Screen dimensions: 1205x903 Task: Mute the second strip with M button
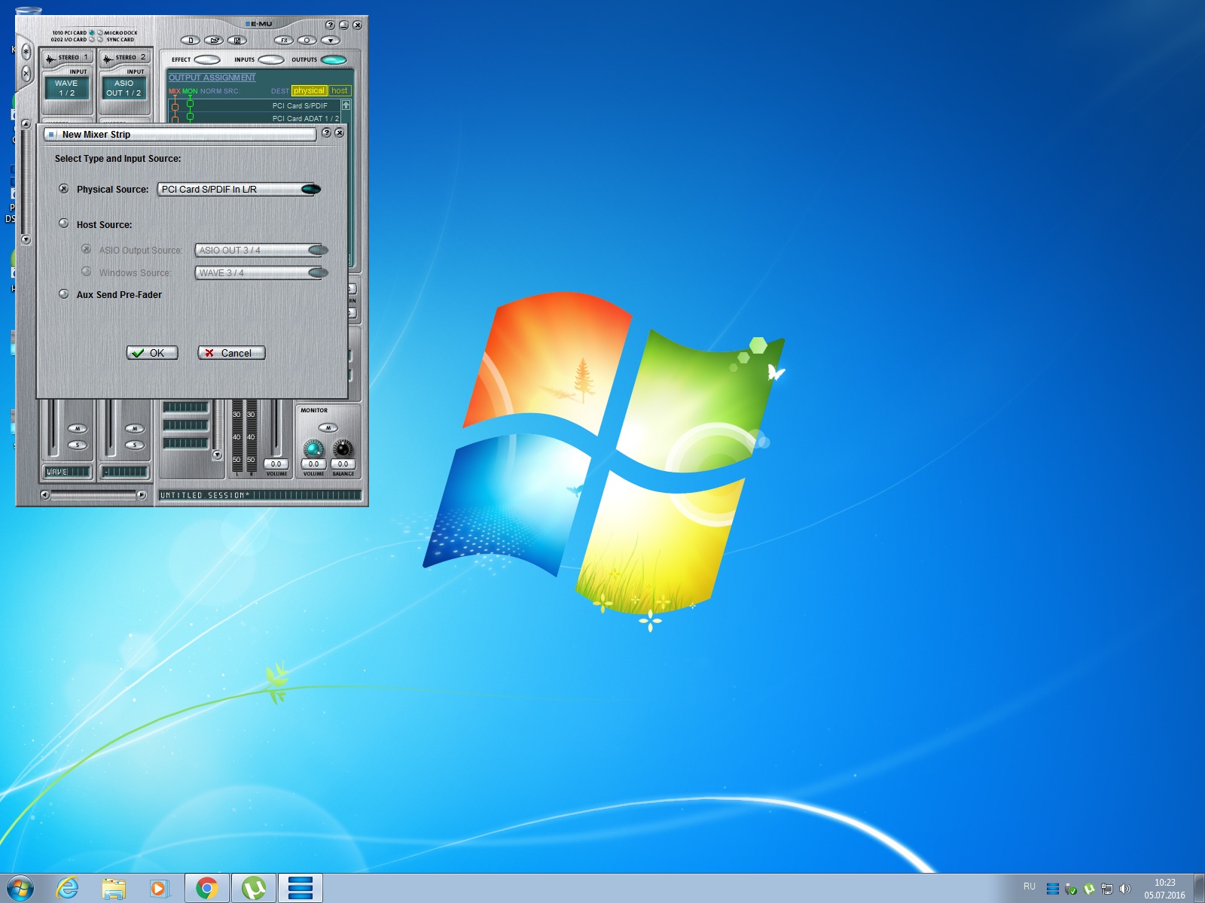pyautogui.click(x=135, y=428)
